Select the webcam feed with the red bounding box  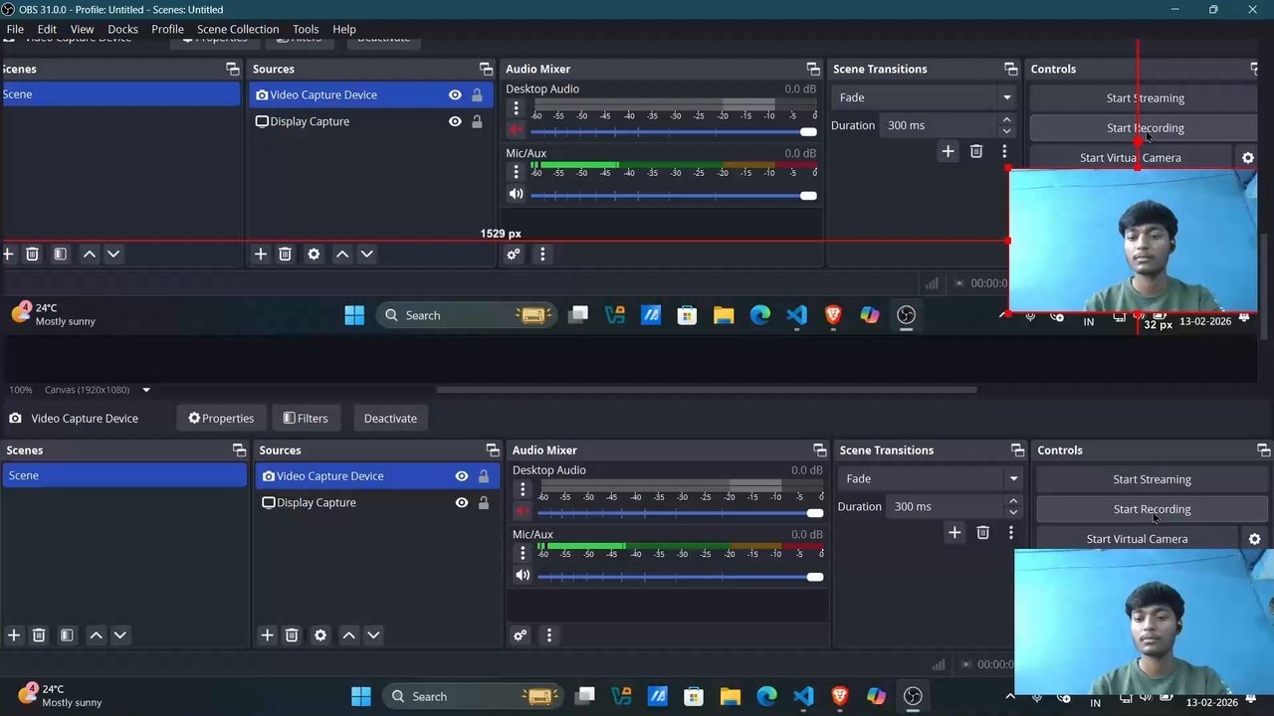pyautogui.click(x=1133, y=241)
